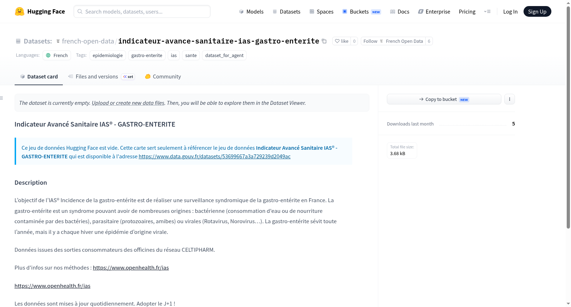The width and height of the screenshot is (571, 307).
Task: Click the 'Downloads last month' text
Action: [x=410, y=124]
